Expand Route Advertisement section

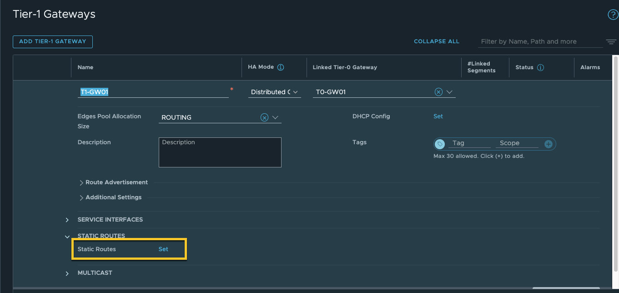coord(81,182)
